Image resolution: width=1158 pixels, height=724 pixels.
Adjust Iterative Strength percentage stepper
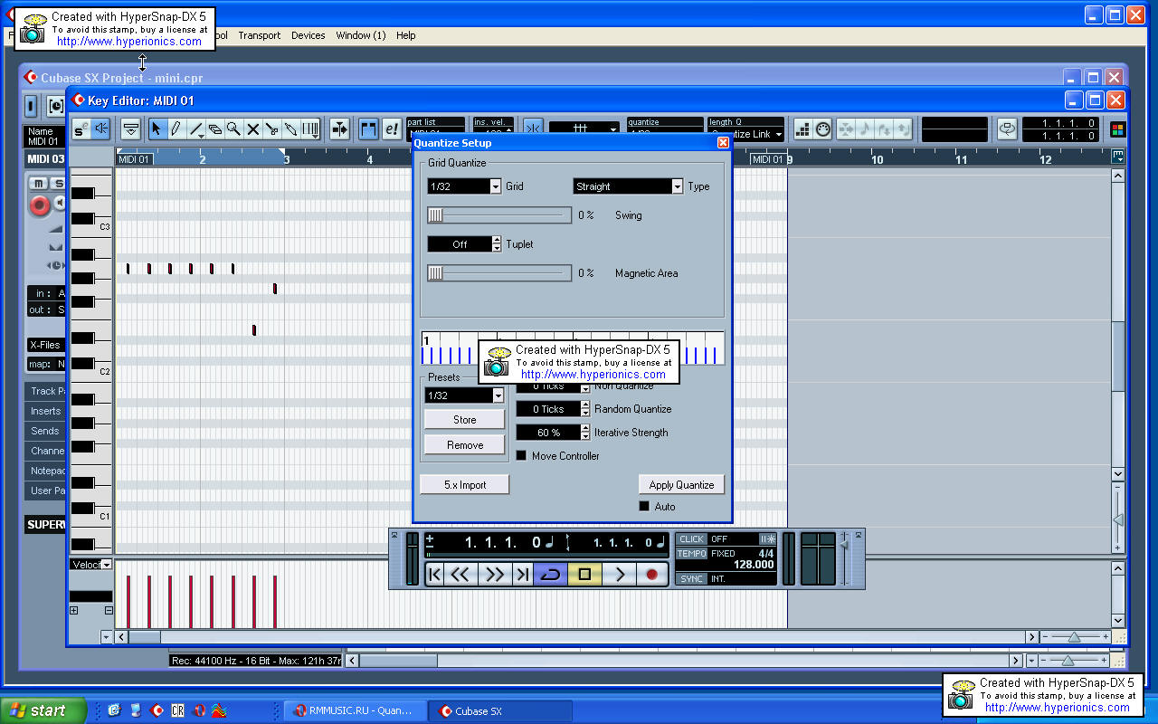(584, 433)
